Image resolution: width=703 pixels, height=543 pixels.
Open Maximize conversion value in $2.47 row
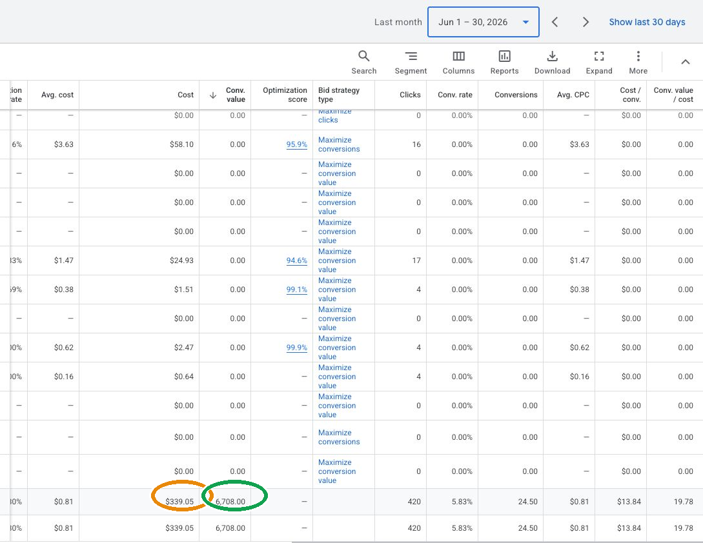click(x=337, y=347)
